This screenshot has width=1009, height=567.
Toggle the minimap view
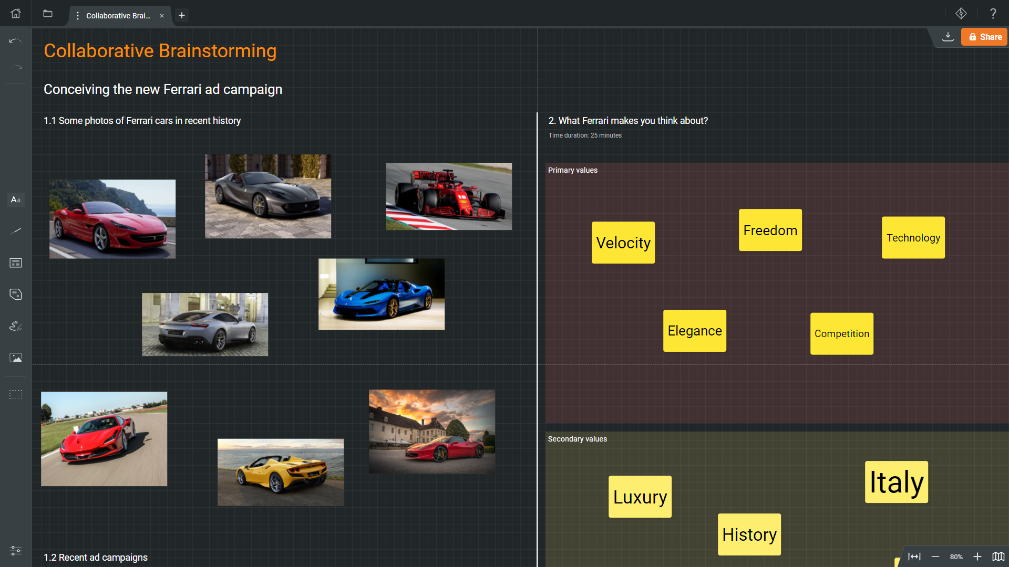point(998,556)
